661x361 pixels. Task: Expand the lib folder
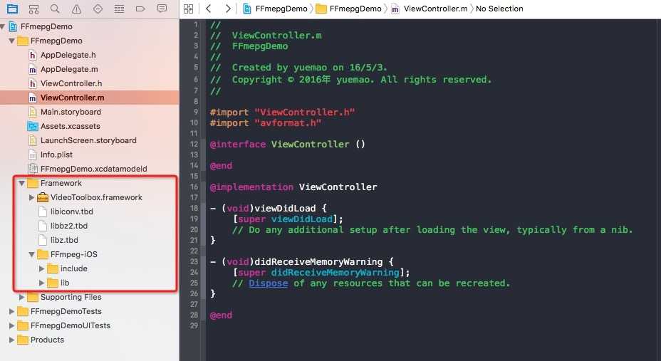[41, 283]
